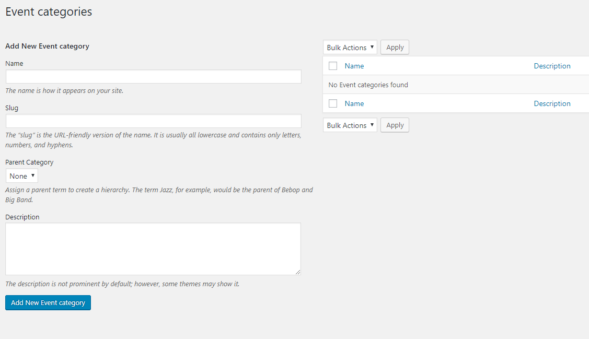This screenshot has width=589, height=339.
Task: Click the Name text input field
Action: click(x=153, y=77)
